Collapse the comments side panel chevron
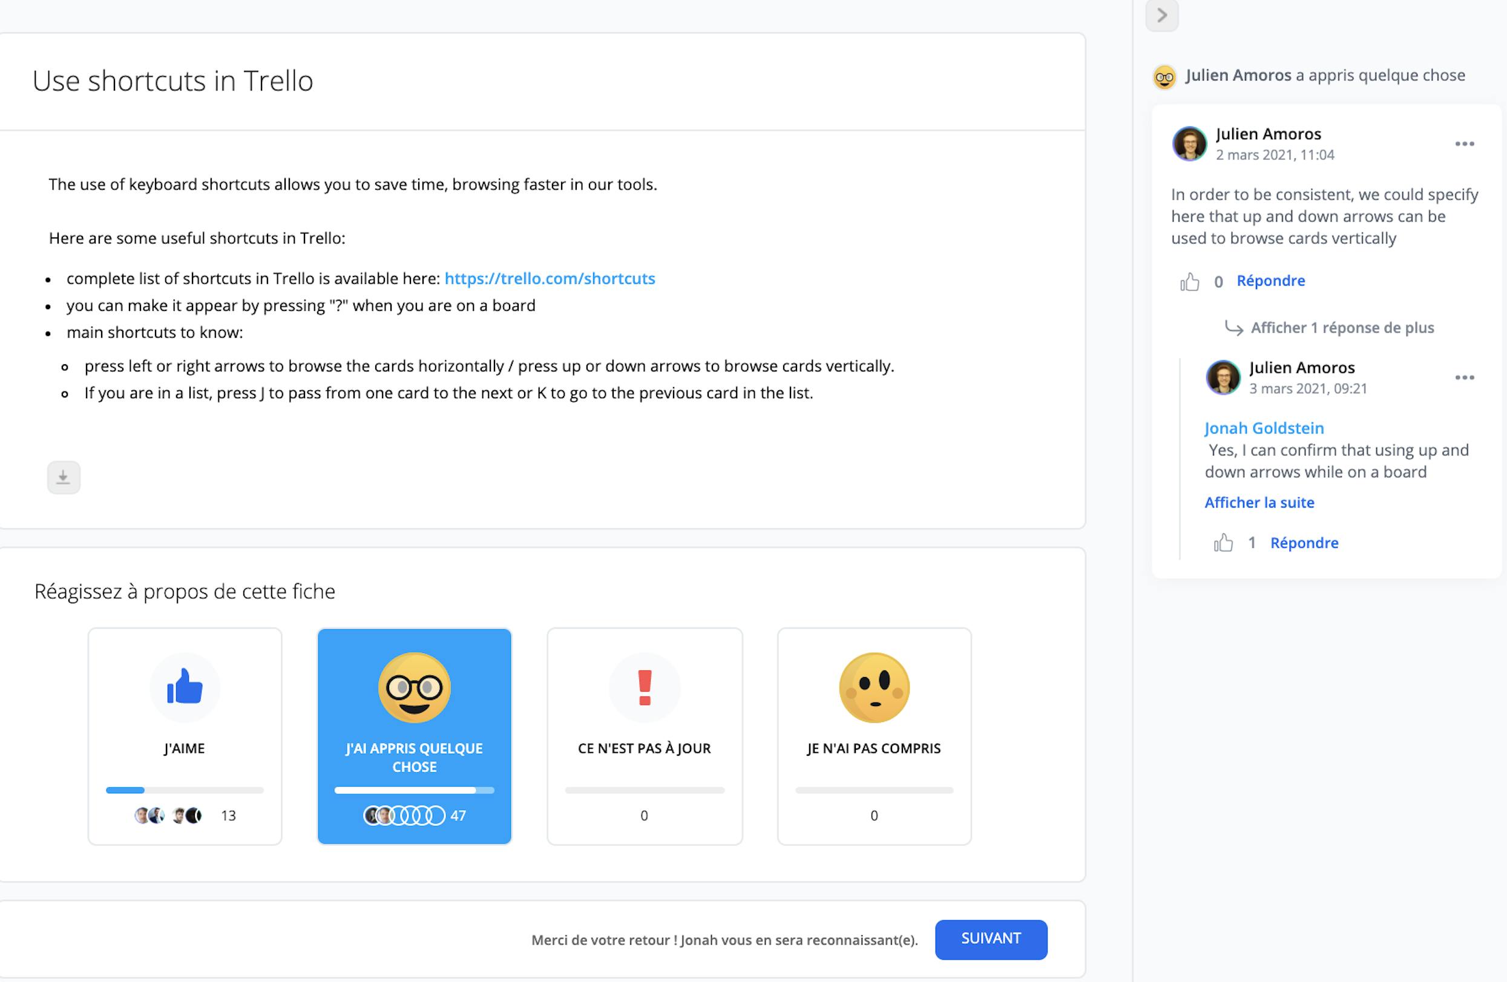The height and width of the screenshot is (982, 1507). tap(1162, 15)
